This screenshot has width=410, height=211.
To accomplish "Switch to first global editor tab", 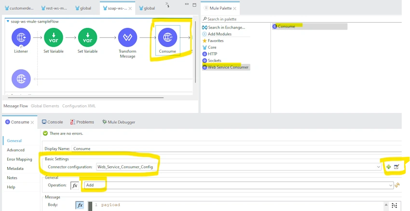I will (x=83, y=8).
